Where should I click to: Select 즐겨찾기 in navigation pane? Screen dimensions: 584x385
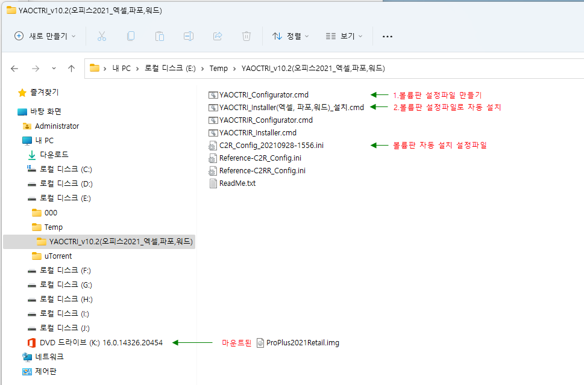[45, 92]
